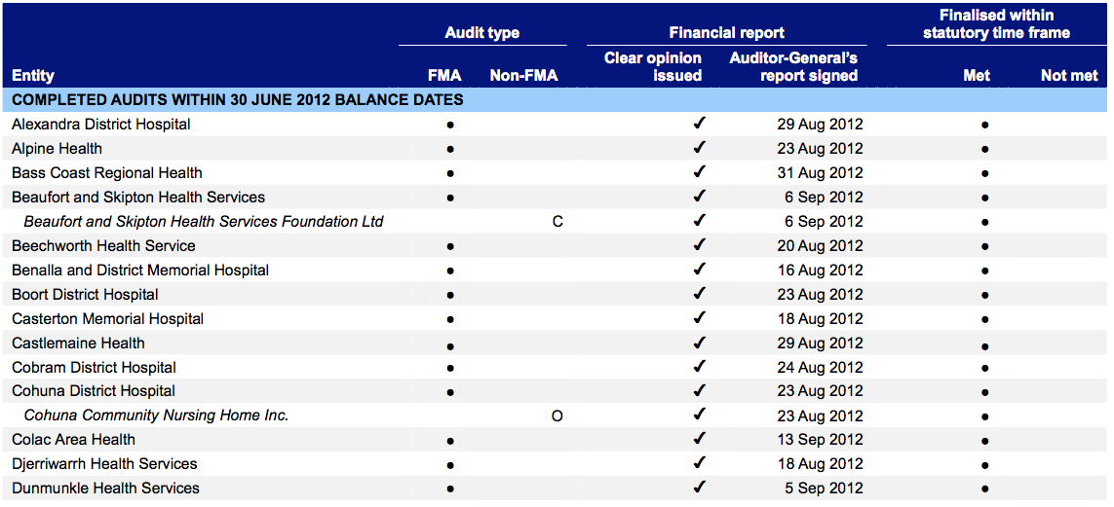Image resolution: width=1114 pixels, height=507 pixels.
Task: Click the Castlemaine Health row name
Action: [78, 344]
